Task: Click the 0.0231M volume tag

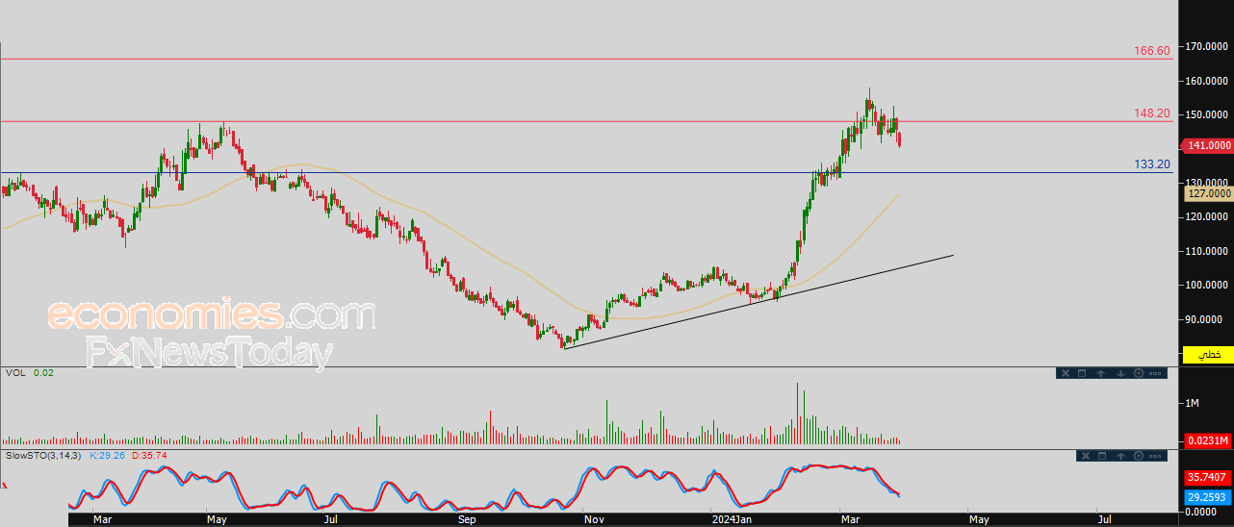Action: (x=1207, y=440)
